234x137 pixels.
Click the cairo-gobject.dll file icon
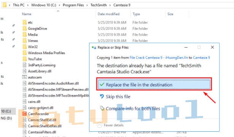pos(24,108)
